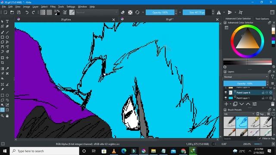Toggle eraser mode
This screenshot has width=276, height=155.
pyautogui.click(x=123, y=12)
